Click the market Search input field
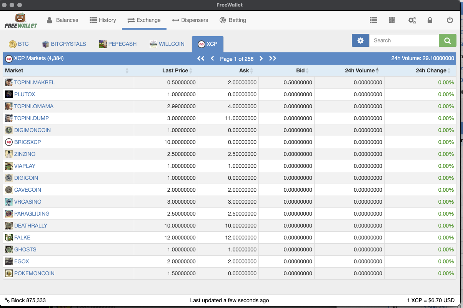Screen dimensions: 463x308 [404, 40]
